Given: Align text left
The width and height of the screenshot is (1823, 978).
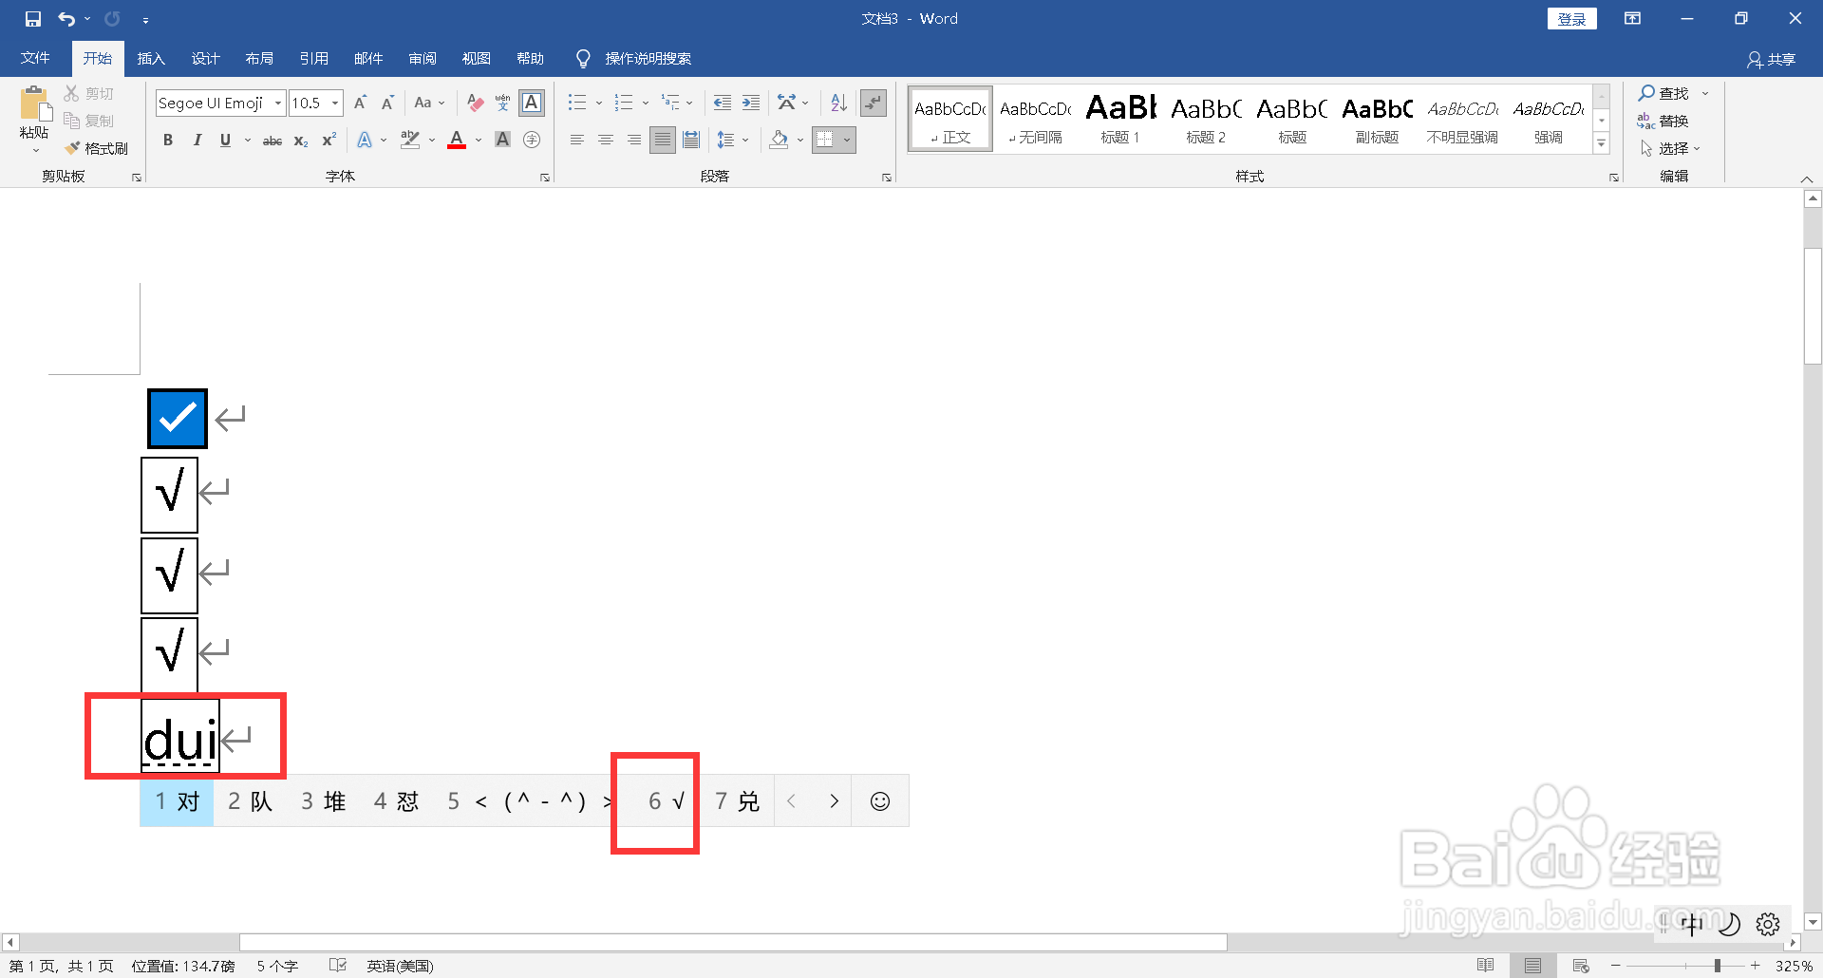Looking at the screenshot, I should point(576,140).
